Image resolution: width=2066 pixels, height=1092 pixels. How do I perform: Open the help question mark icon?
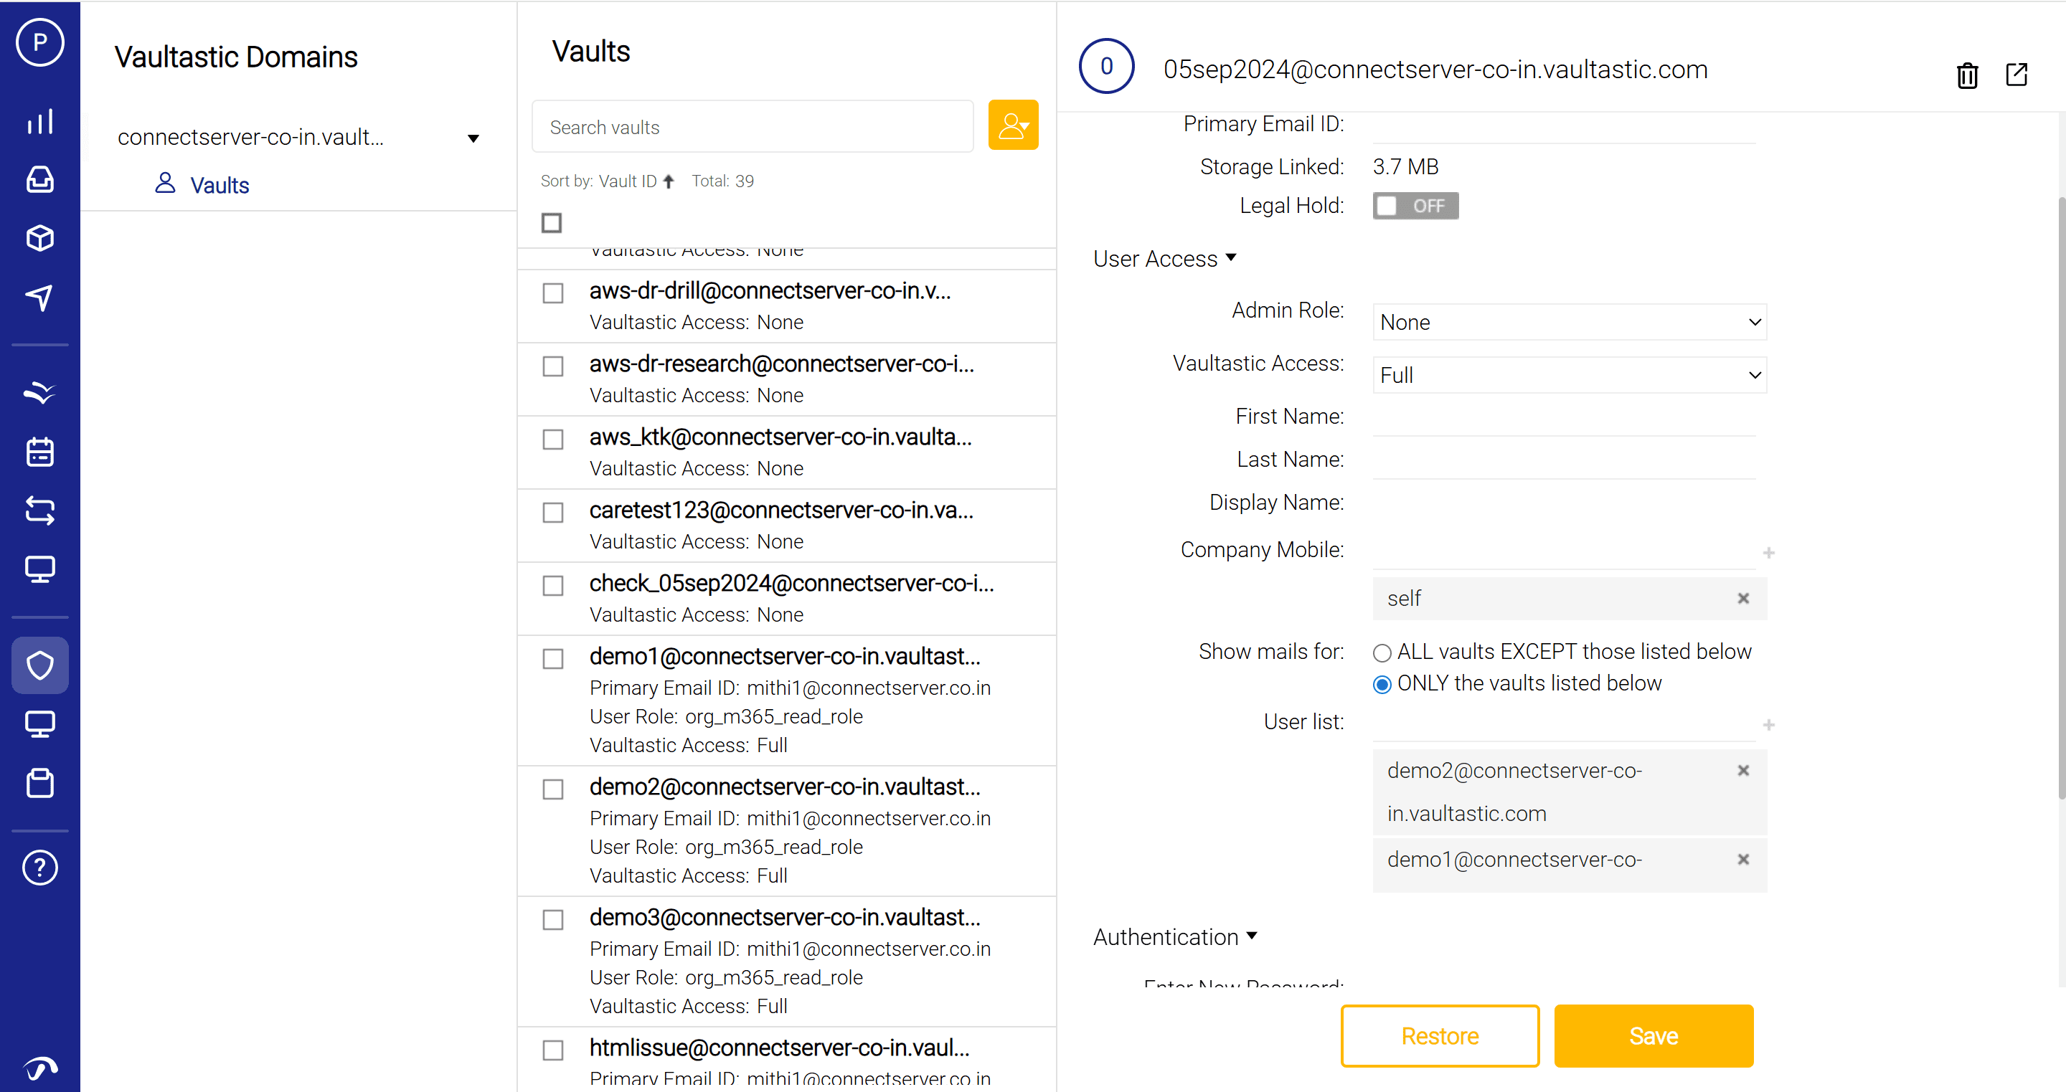(x=39, y=868)
